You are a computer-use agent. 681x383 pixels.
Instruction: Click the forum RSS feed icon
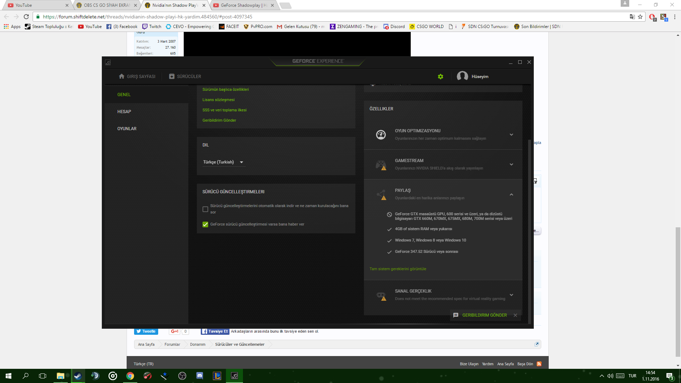click(x=539, y=364)
